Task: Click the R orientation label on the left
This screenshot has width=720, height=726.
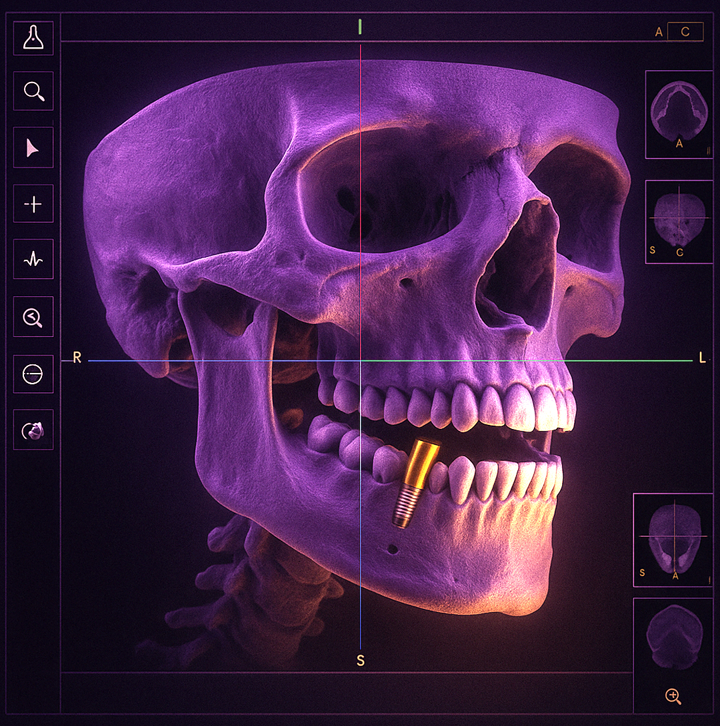Action: [x=77, y=358]
